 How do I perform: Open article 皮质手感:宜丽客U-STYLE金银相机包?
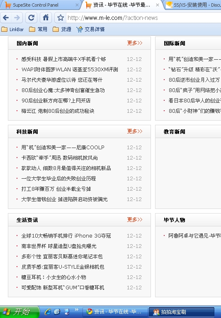pyautogui.click(x=63, y=267)
